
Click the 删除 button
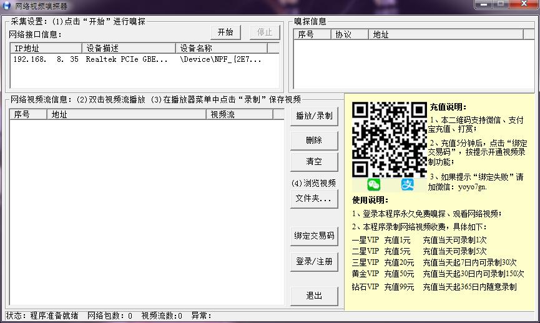pos(314,141)
